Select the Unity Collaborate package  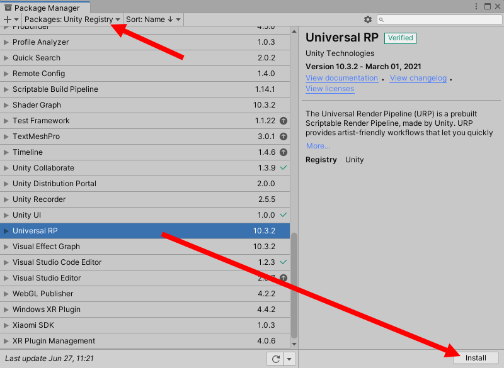click(x=145, y=168)
